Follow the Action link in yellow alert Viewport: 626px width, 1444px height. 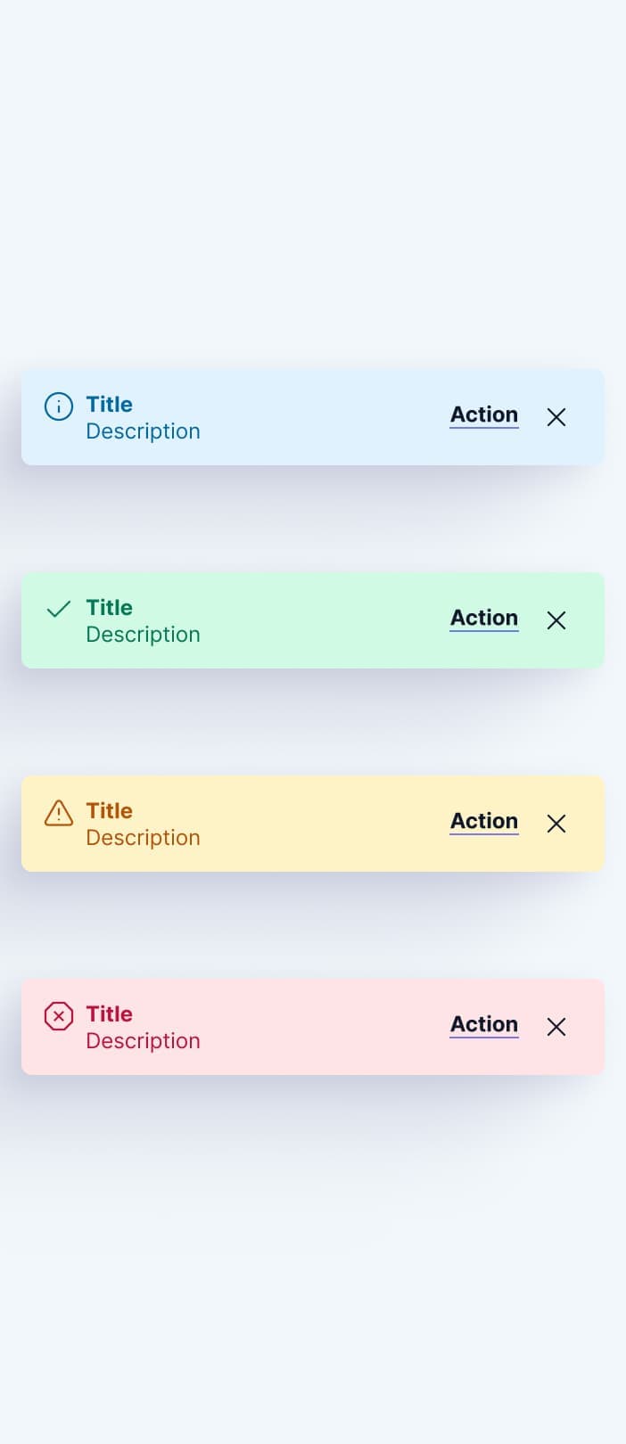coord(484,822)
